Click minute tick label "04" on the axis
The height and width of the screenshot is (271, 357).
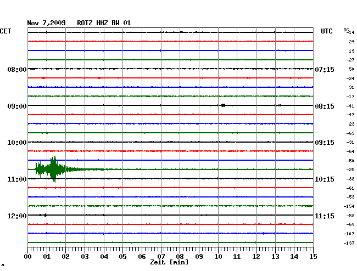[104, 256]
